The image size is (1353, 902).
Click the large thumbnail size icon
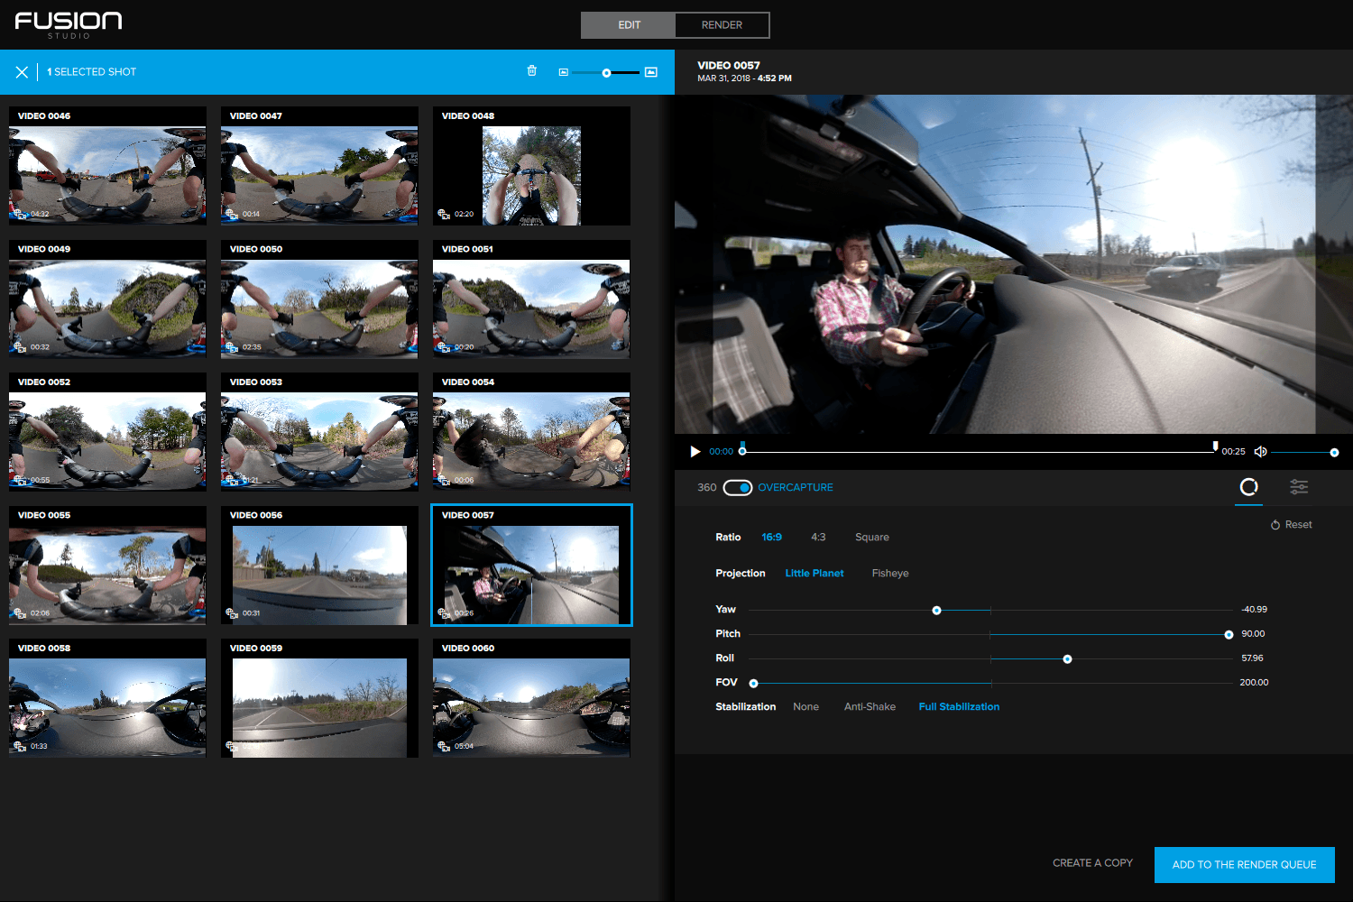click(x=651, y=72)
